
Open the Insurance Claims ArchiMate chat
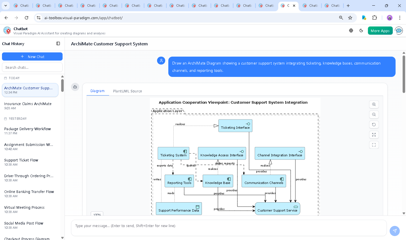point(28,106)
